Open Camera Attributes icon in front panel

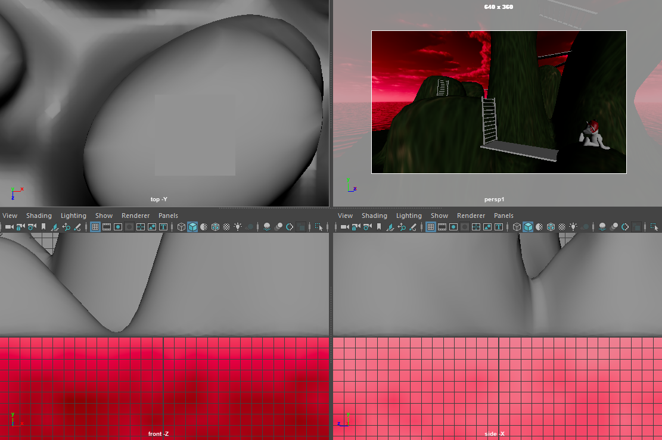click(x=32, y=227)
